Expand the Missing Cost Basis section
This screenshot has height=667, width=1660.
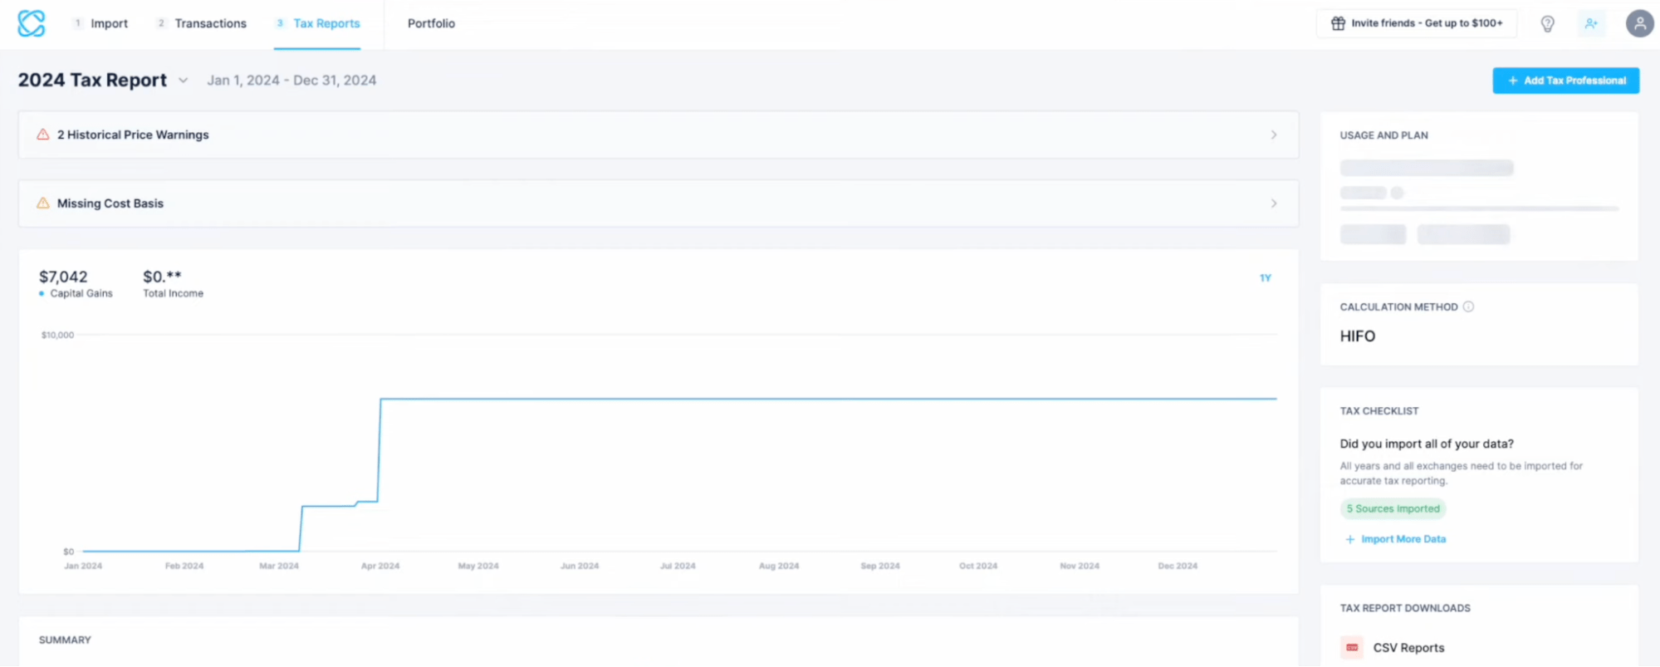pyautogui.click(x=1273, y=203)
